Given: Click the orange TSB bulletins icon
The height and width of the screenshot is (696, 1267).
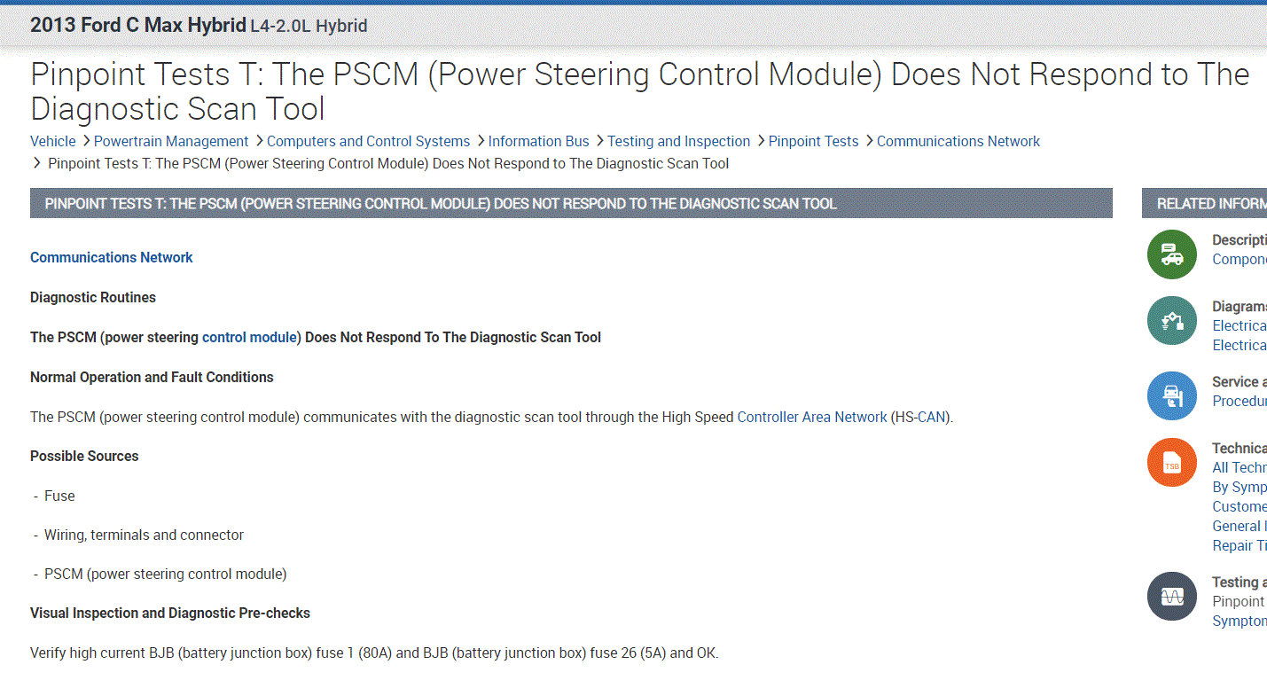Looking at the screenshot, I should (1171, 463).
